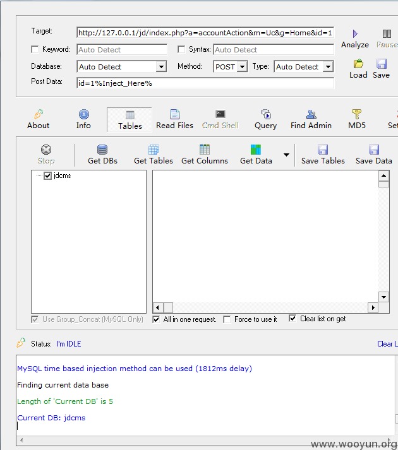Click 'Length of Current DB is 5' line

pyautogui.click(x=65, y=401)
